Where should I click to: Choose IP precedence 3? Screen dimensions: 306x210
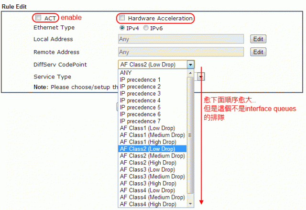[152, 93]
